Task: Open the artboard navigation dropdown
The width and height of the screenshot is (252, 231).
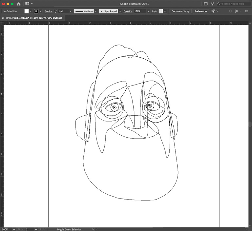Action: click(x=36, y=229)
